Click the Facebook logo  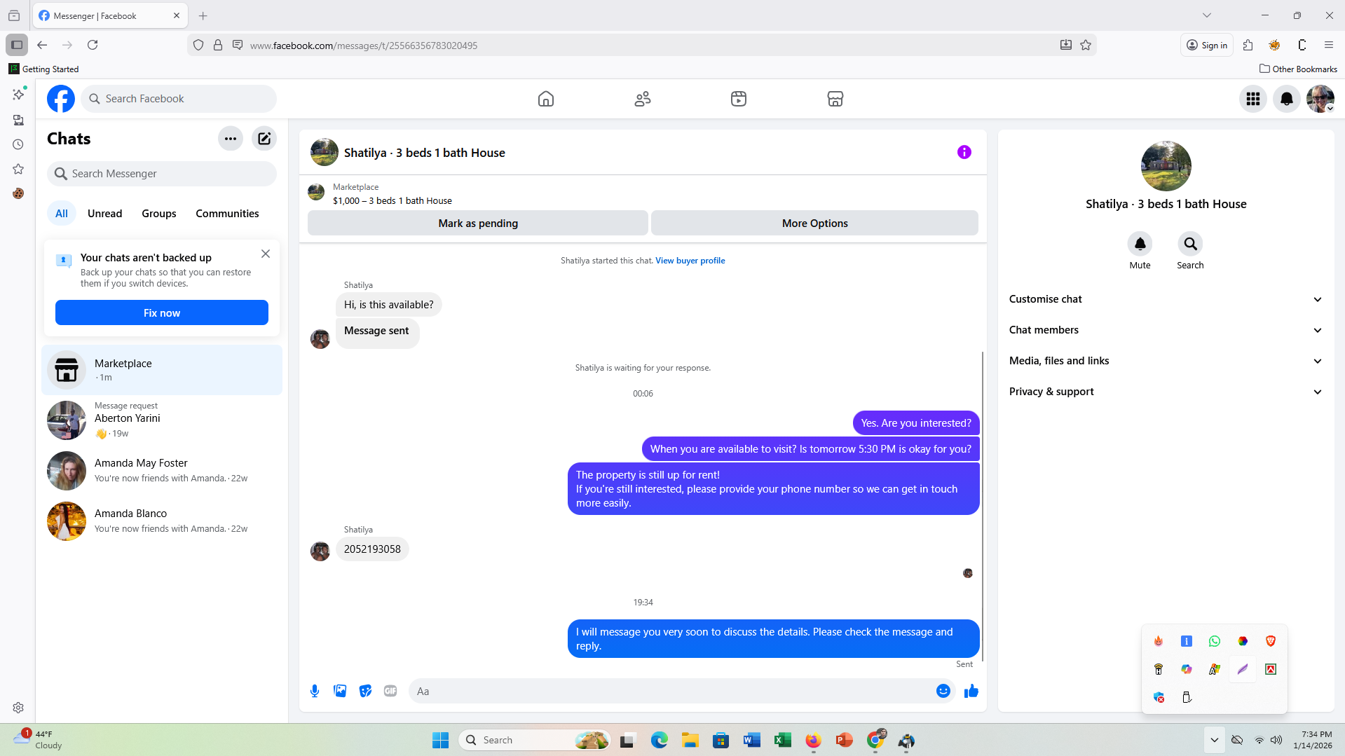(61, 99)
